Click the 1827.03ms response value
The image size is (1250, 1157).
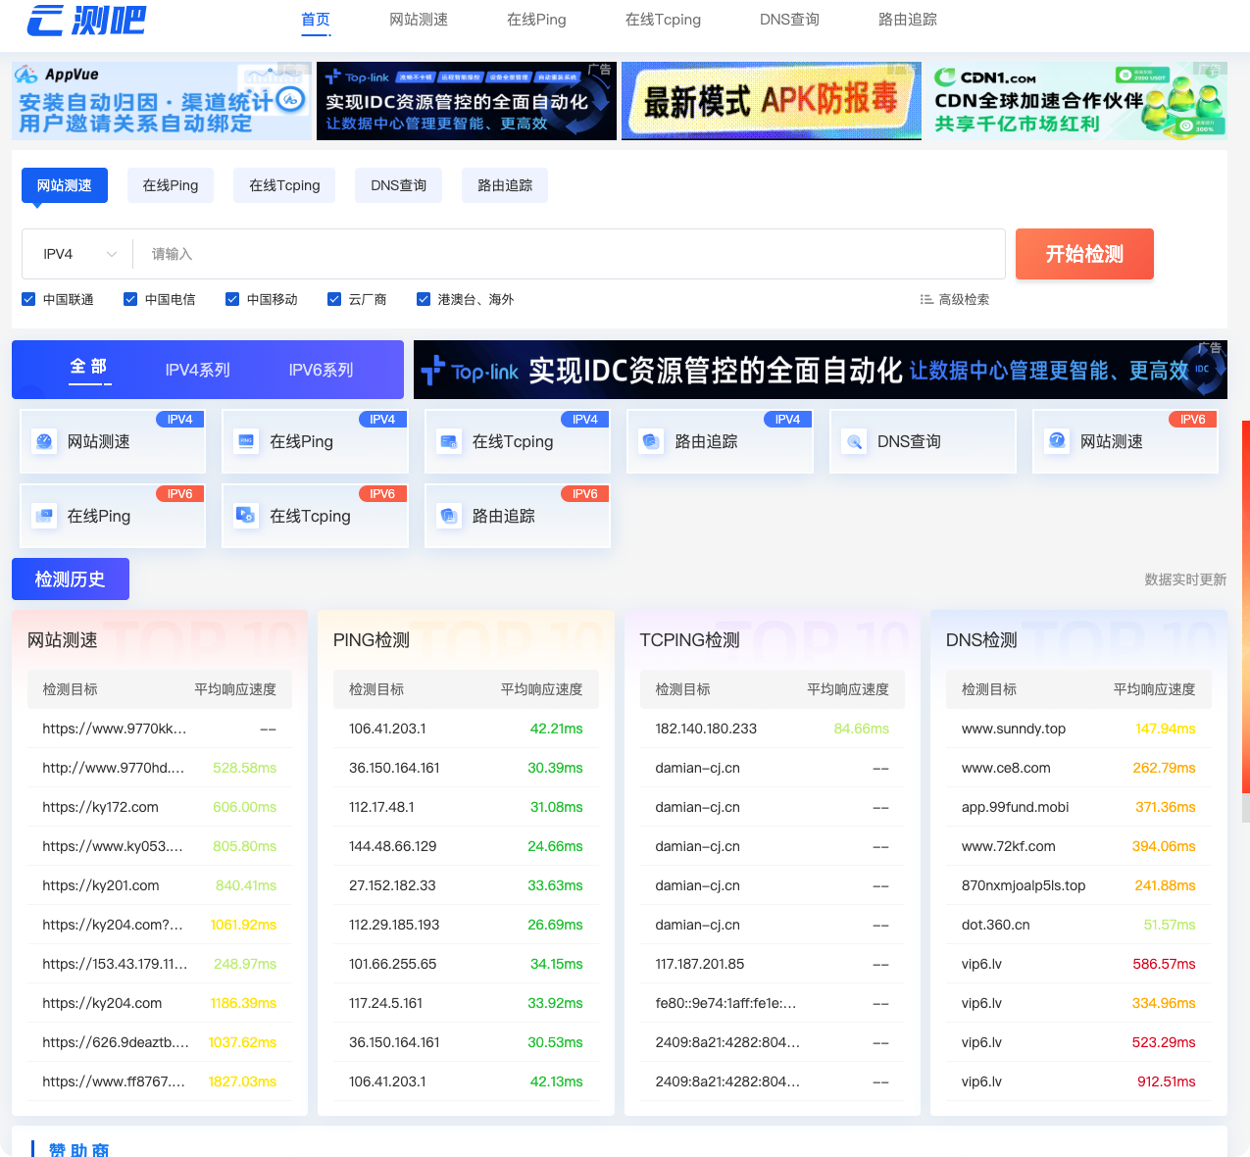(242, 1082)
